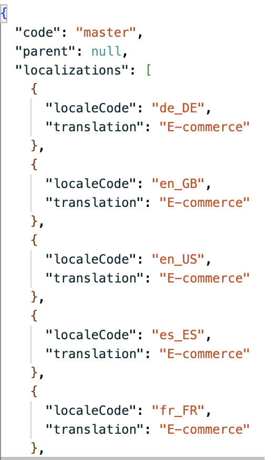Select the "master" code value

(106, 32)
